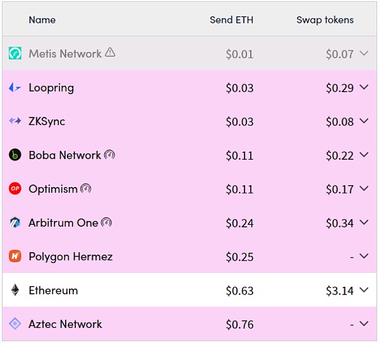Click the Ethereum diamond icon
The image size is (379, 343).
15,291
